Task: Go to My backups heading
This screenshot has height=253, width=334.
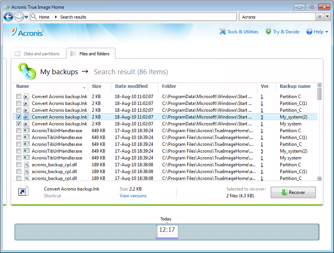Action: (59, 72)
